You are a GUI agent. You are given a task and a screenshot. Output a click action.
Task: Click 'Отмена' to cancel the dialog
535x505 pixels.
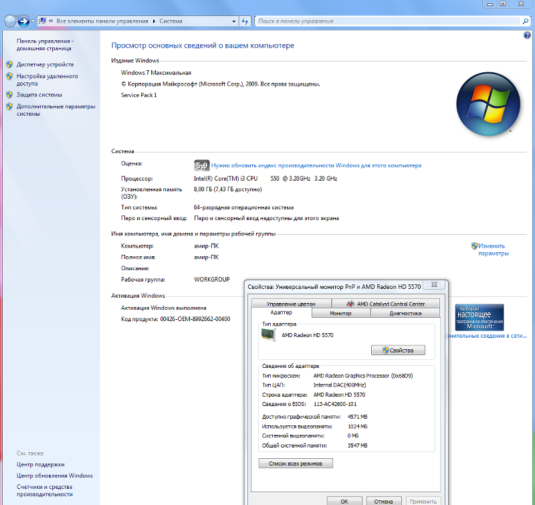[383, 501]
